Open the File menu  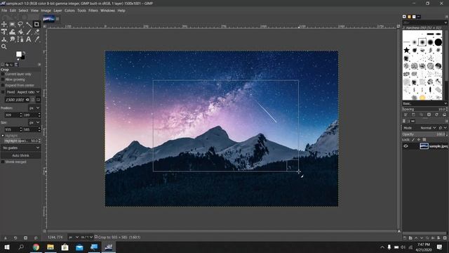point(4,11)
